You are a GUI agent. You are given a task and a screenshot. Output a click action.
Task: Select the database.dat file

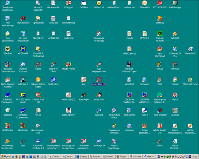53,3
